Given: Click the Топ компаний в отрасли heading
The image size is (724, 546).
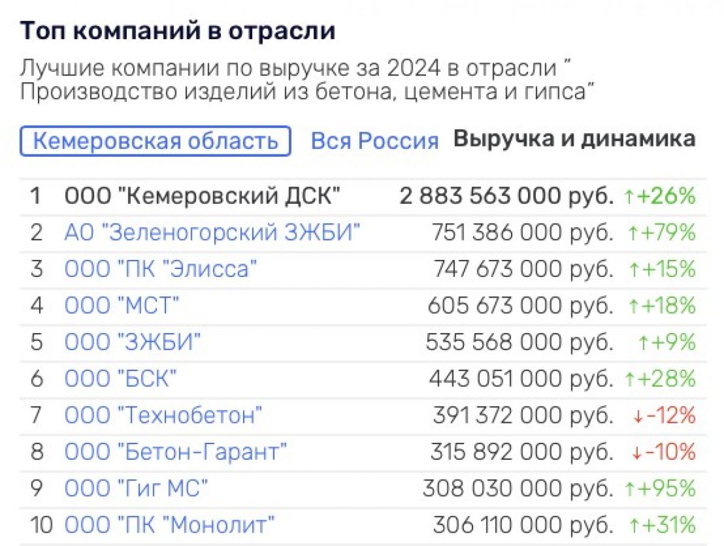Looking at the screenshot, I should click(177, 31).
